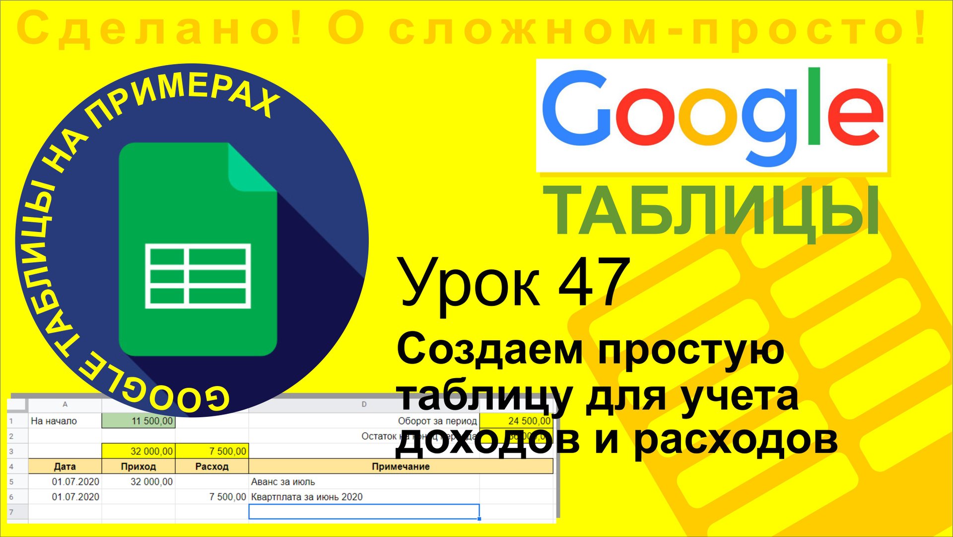Click the Оборот за период cell
The height and width of the screenshot is (537, 953).
pos(437,421)
